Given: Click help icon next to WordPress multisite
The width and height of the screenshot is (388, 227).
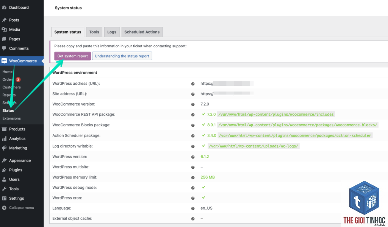Looking at the screenshot, I should pos(193,167).
